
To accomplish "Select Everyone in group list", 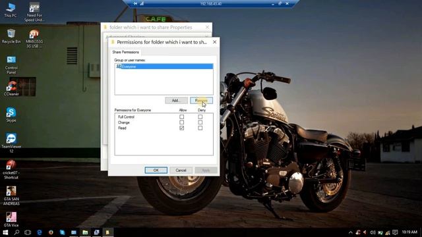I will pos(164,66).
